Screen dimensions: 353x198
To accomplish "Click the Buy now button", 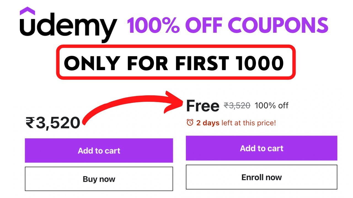I will (x=99, y=179).
